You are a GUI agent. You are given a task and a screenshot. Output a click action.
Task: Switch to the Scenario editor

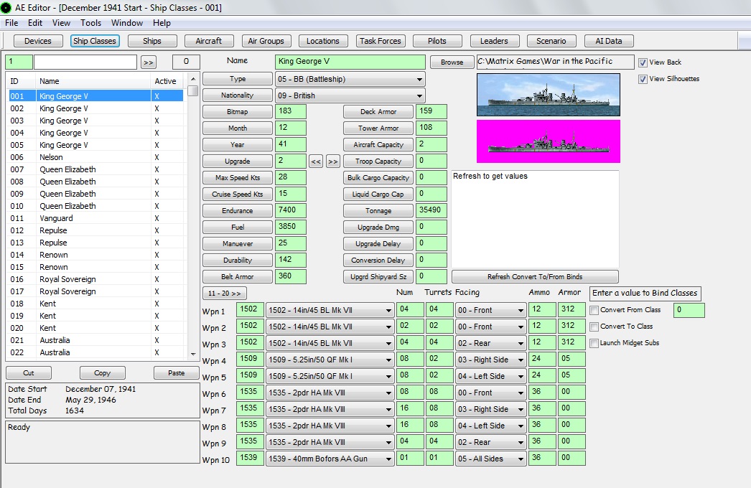551,41
